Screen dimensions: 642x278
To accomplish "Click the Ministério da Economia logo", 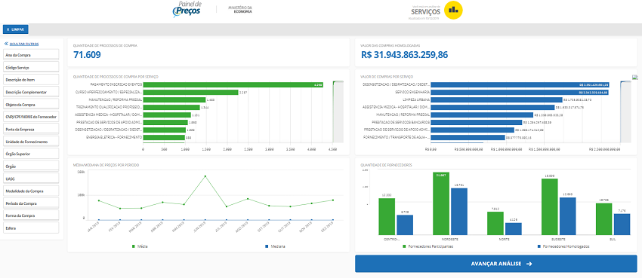I will pos(240,10).
